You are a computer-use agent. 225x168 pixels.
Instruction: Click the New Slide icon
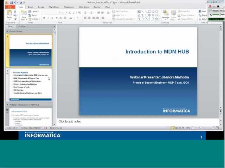pos(24,13)
